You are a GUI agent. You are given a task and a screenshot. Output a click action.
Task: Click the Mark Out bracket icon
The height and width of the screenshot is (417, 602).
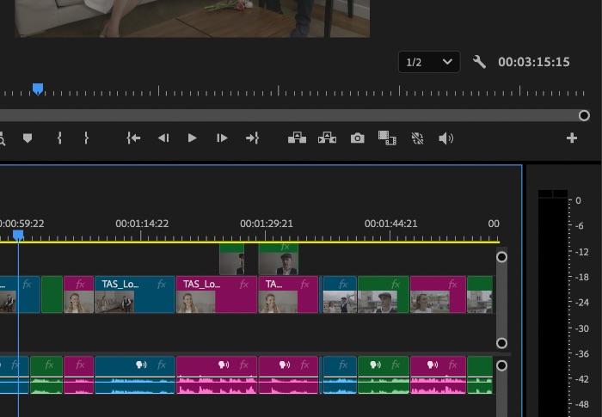point(86,138)
